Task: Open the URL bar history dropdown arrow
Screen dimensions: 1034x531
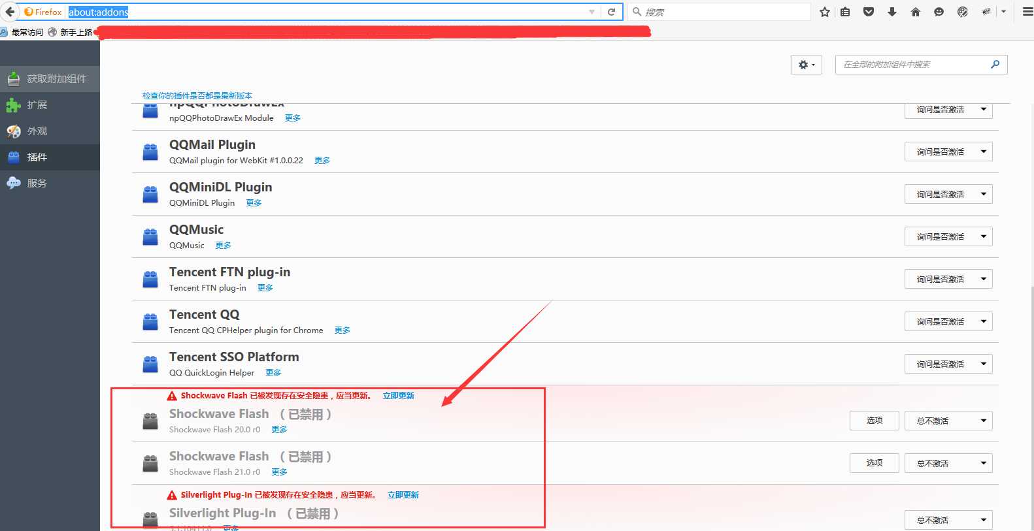Action: (592, 12)
